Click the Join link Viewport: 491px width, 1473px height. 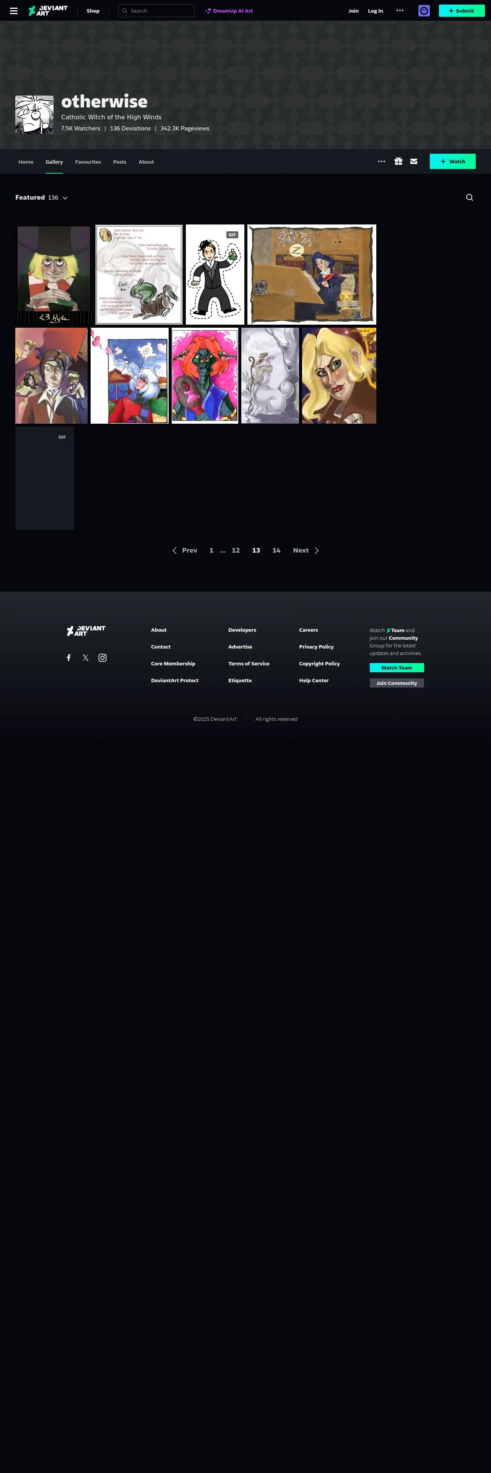coord(354,11)
